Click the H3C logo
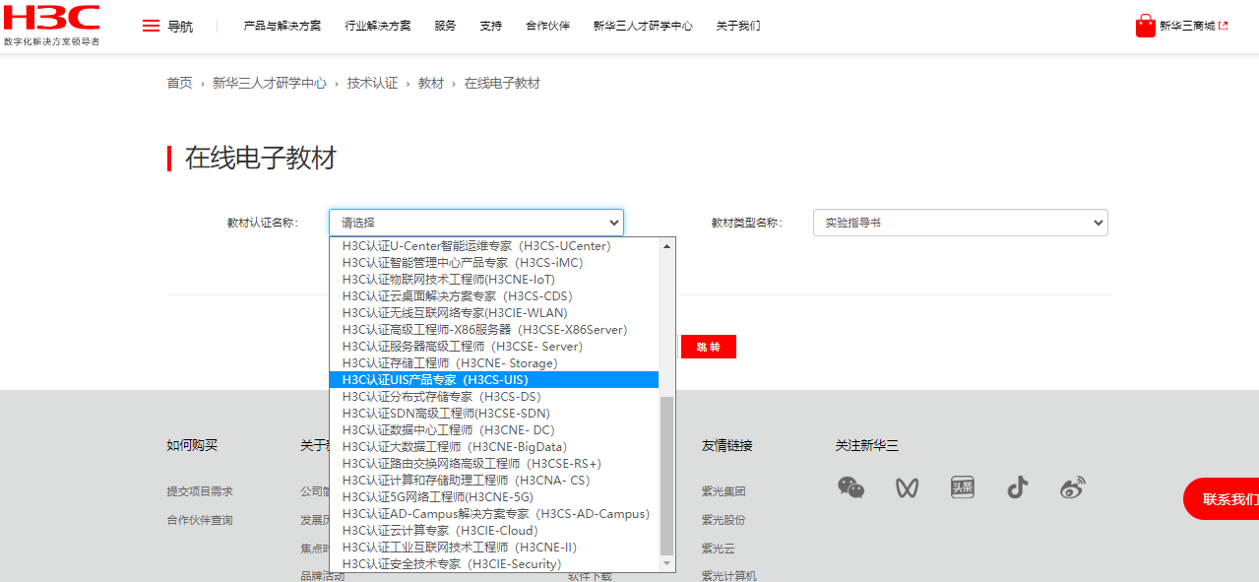This screenshot has width=1259, height=582. (51, 25)
